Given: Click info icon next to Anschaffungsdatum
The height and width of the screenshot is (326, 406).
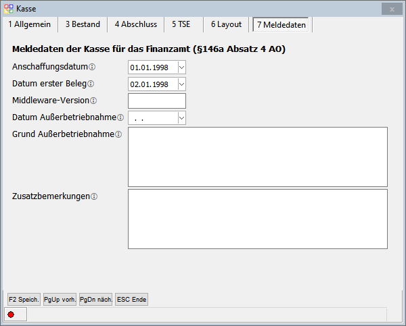Looking at the screenshot, I should 92,67.
